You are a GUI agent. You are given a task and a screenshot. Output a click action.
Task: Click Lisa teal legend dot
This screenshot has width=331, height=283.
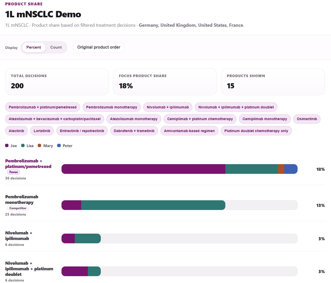click(23, 146)
